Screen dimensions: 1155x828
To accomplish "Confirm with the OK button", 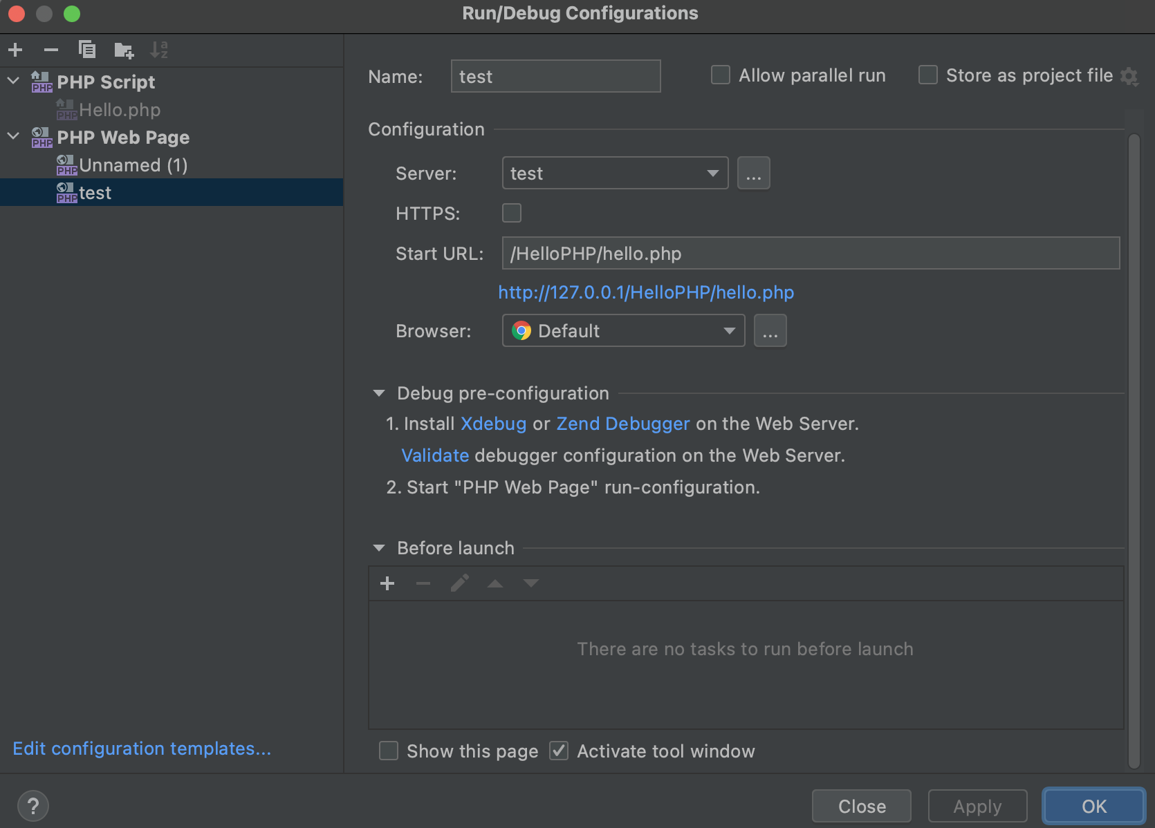I will coord(1094,806).
